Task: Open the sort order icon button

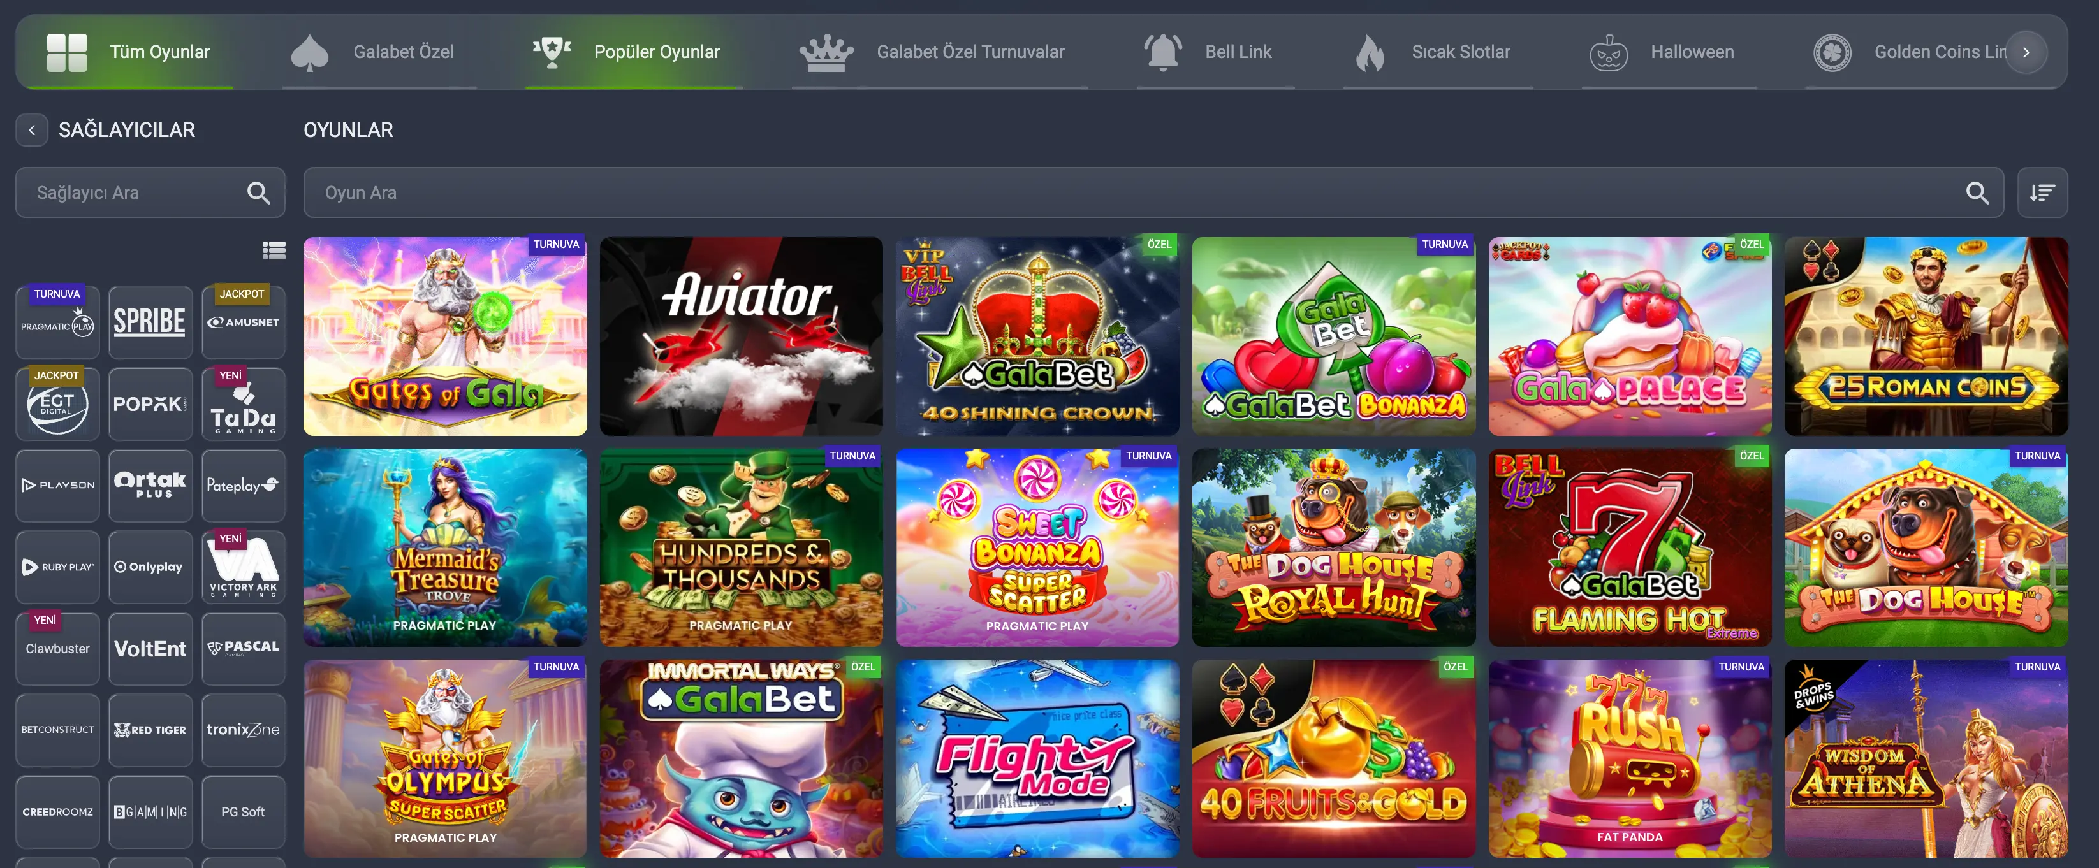Action: click(2042, 193)
